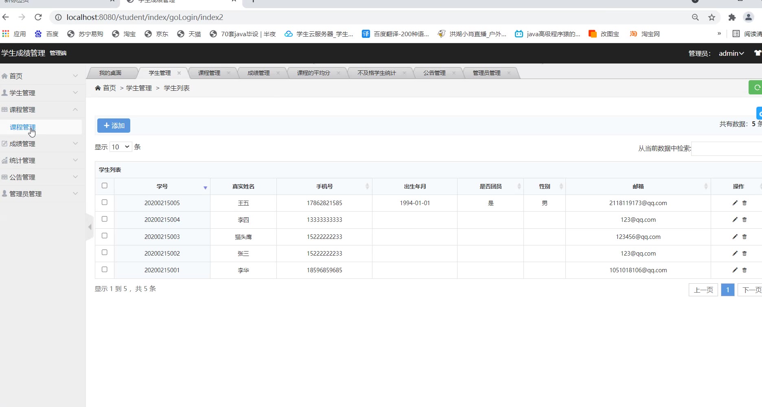762x407 pixels.
Task: Switch to the 不及格学生统计 tab
Action: point(377,73)
